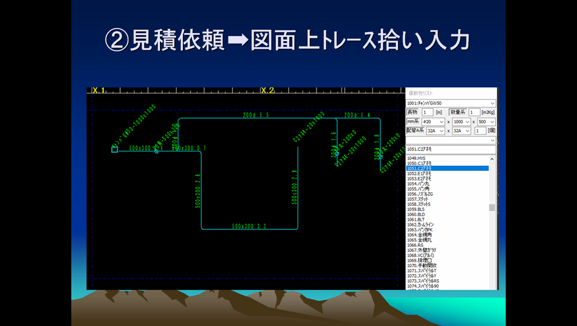Screen dimensions: 577x326
Task: Click the 500x300:3.3 duct label
Action: click(249, 226)
